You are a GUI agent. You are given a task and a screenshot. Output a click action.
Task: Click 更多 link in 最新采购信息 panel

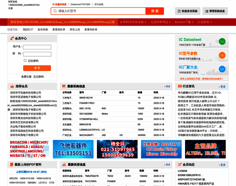coord(167,86)
